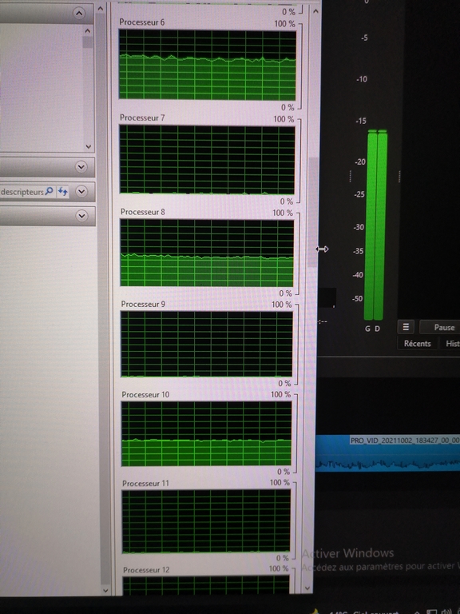Click the Processeur 11 usage graph
The height and width of the screenshot is (614, 460).
(206, 521)
